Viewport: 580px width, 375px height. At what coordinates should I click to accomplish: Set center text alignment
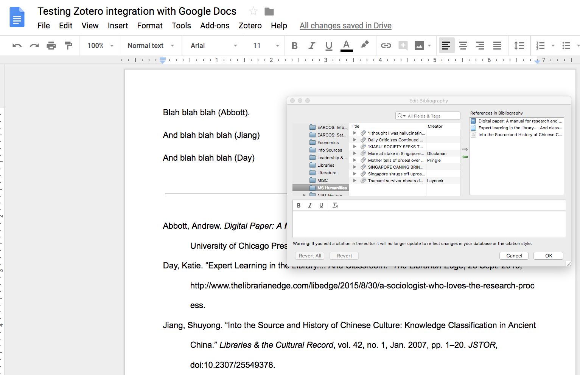click(x=463, y=46)
